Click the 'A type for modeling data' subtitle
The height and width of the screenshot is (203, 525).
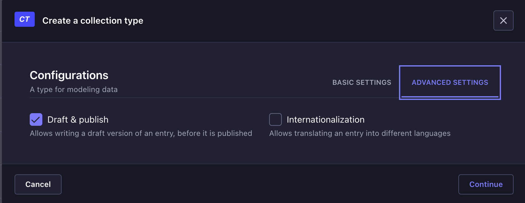pos(74,90)
